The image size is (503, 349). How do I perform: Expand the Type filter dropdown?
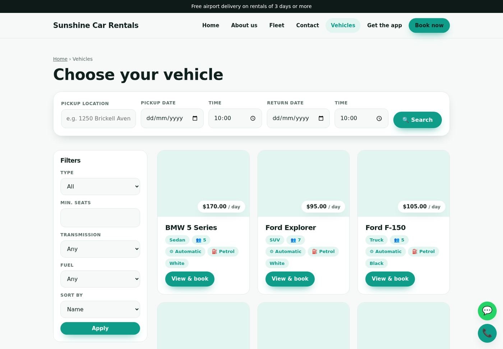(100, 187)
